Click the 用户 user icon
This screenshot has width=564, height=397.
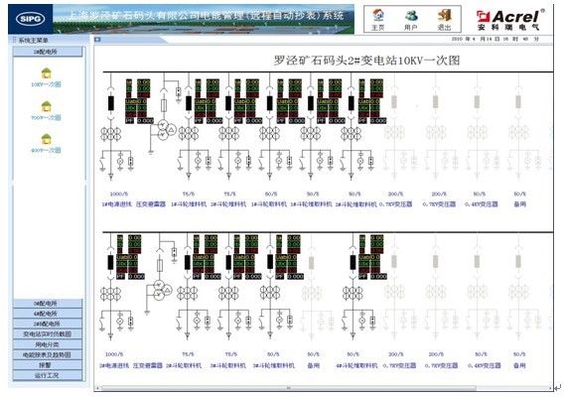click(411, 20)
